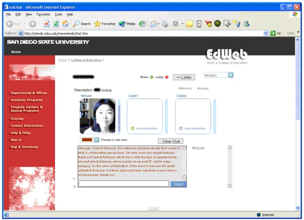Screen dimensions: 304x220
Task: Open Help & FAQs sidebar link
Action: coord(20,133)
